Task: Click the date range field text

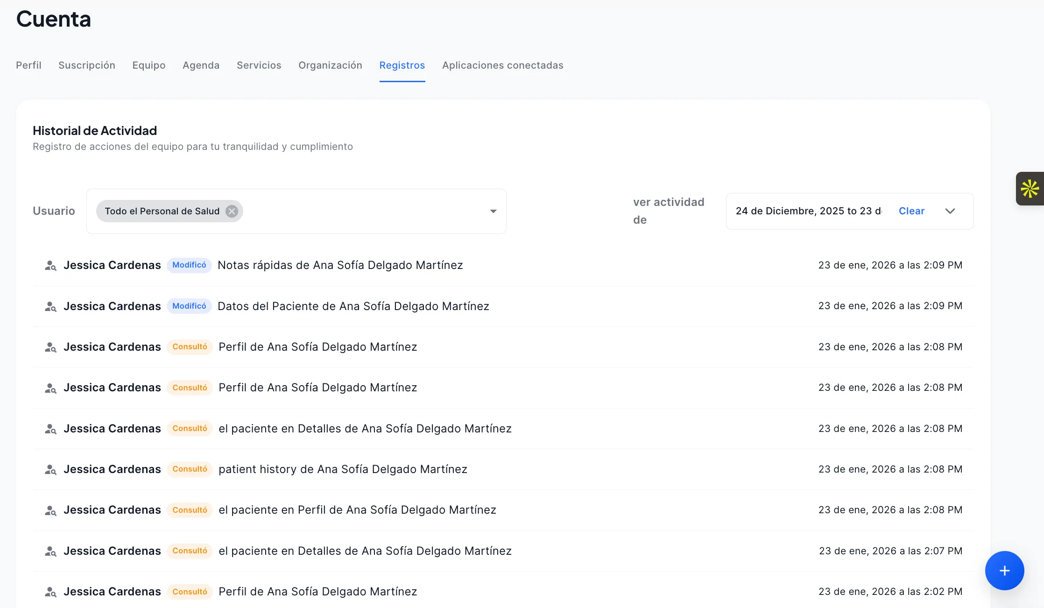Action: click(808, 211)
